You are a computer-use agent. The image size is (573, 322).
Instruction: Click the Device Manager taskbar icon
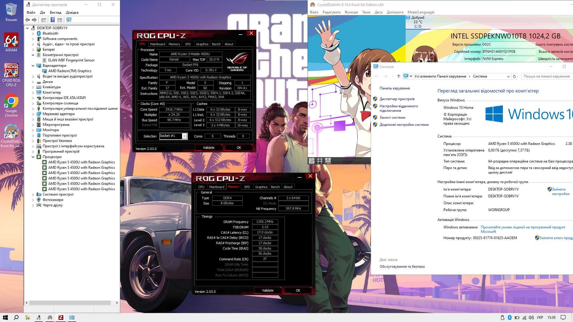[38, 318]
